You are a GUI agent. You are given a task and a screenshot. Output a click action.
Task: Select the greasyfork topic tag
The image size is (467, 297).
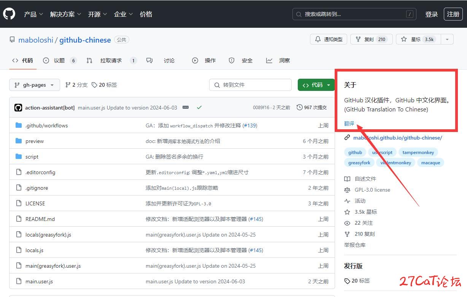359,163
